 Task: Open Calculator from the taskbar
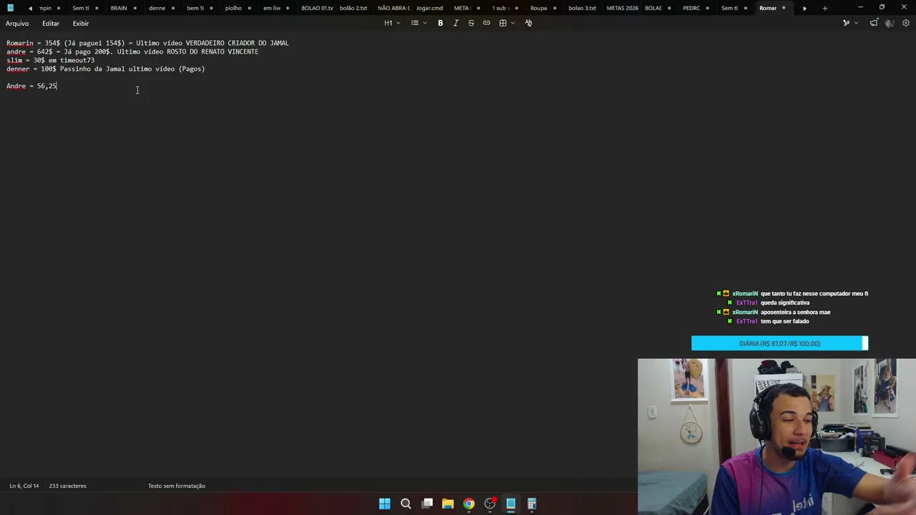point(532,504)
